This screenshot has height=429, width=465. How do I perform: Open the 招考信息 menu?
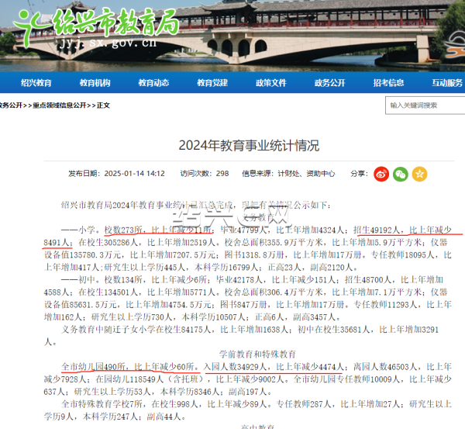[x=388, y=82]
